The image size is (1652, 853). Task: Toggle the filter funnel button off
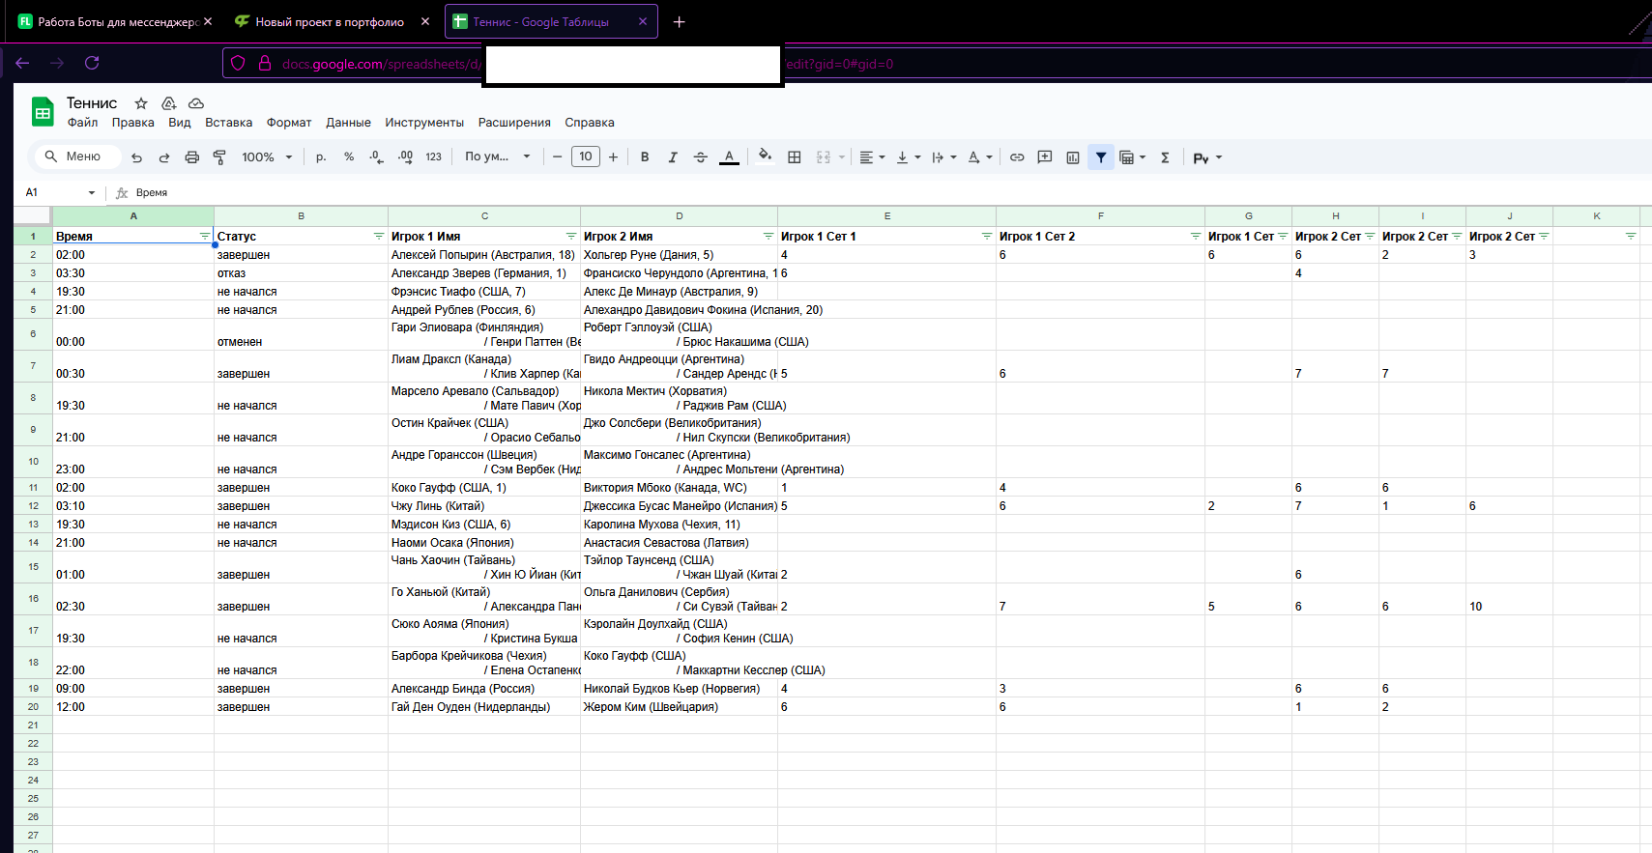coord(1101,157)
